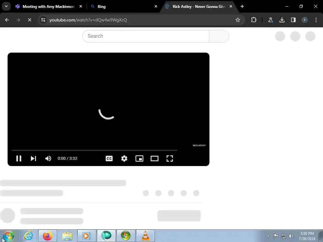Go back to previous page
323x242 pixels.
pos(7,20)
